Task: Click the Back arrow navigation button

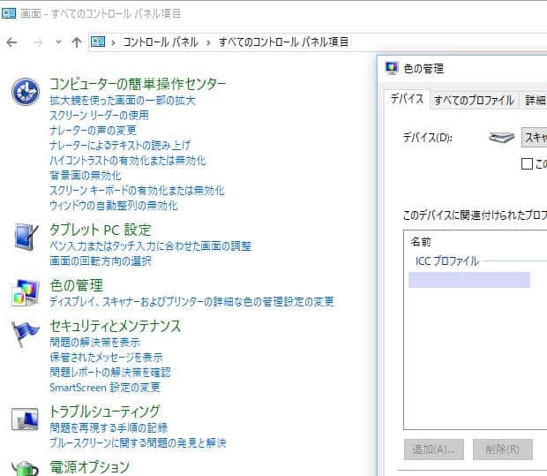Action: pos(11,42)
